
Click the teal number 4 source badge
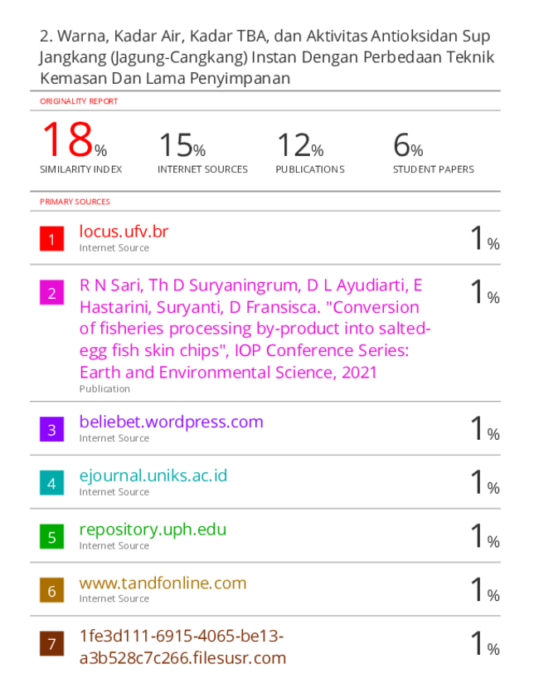point(51,483)
